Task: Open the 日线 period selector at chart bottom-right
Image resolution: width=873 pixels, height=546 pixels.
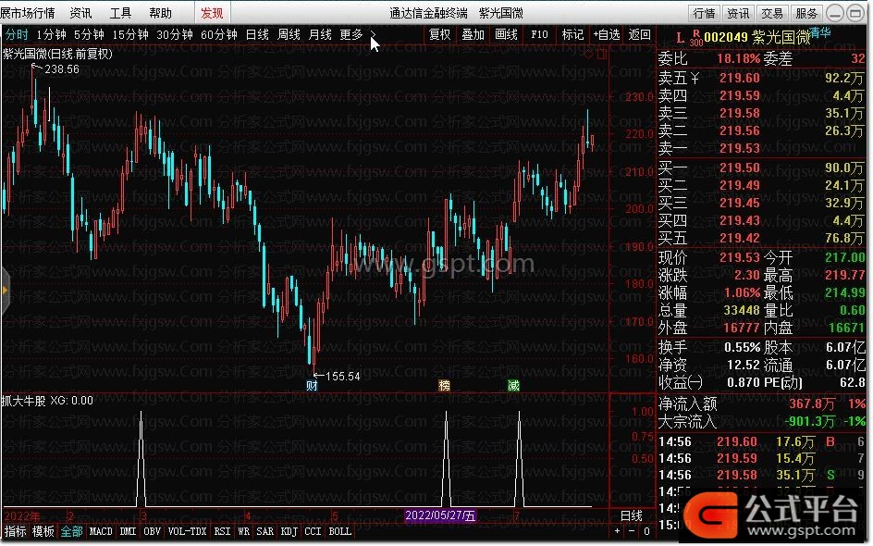Action: pos(632,515)
